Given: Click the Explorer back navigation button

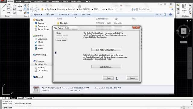Looking at the screenshot, I should 33,9.
